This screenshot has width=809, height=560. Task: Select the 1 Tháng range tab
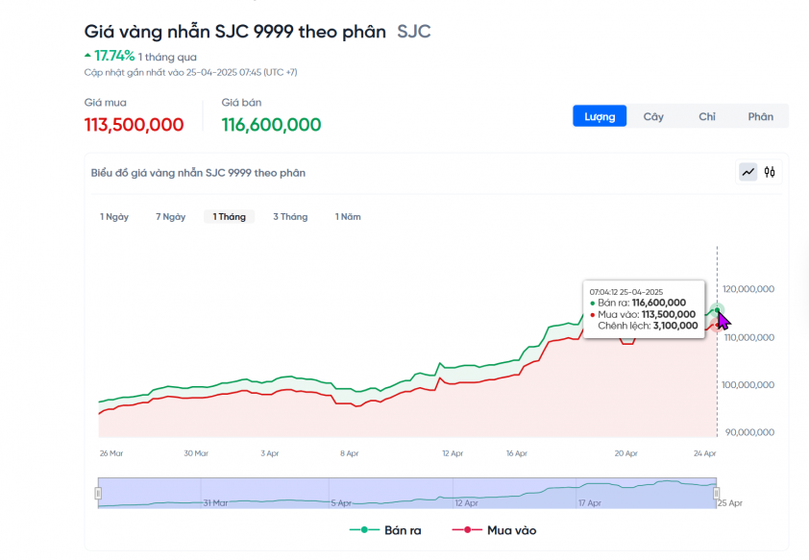[229, 217]
